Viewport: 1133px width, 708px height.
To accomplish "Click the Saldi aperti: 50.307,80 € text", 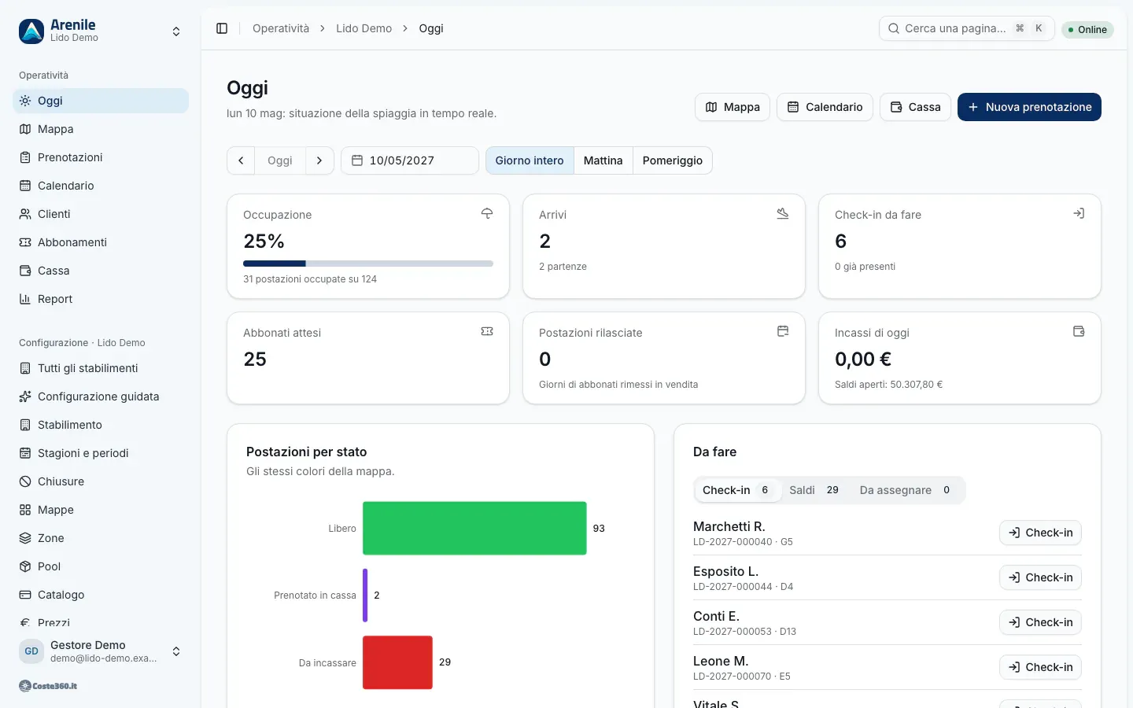I will pos(888,385).
